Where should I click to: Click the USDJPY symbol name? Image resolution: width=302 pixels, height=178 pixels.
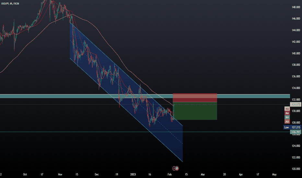[x=5, y=4]
